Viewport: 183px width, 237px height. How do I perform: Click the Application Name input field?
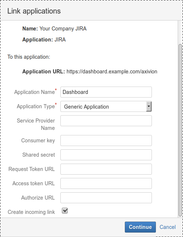coord(106,92)
